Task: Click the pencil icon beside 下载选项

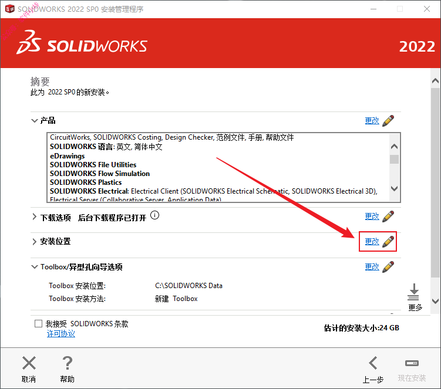Action: [x=388, y=217]
